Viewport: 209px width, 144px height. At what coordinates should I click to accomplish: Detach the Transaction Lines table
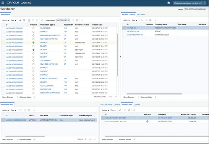[x=29, y=110]
